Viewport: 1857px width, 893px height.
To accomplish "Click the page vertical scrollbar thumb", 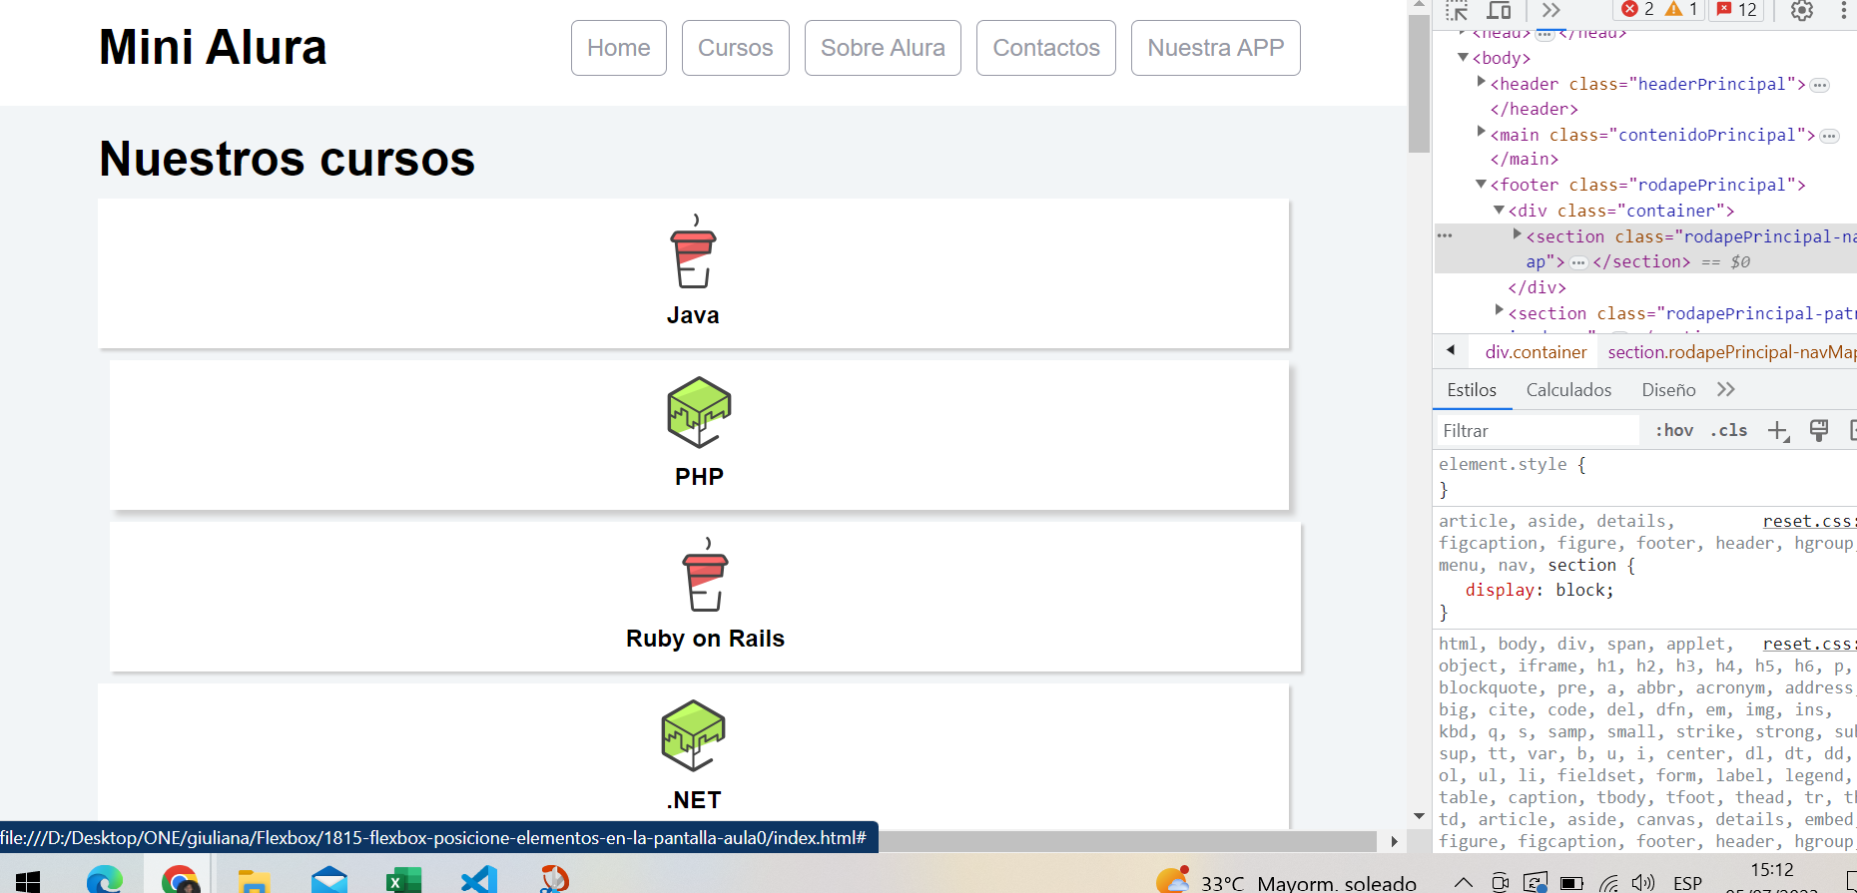I will (1419, 84).
